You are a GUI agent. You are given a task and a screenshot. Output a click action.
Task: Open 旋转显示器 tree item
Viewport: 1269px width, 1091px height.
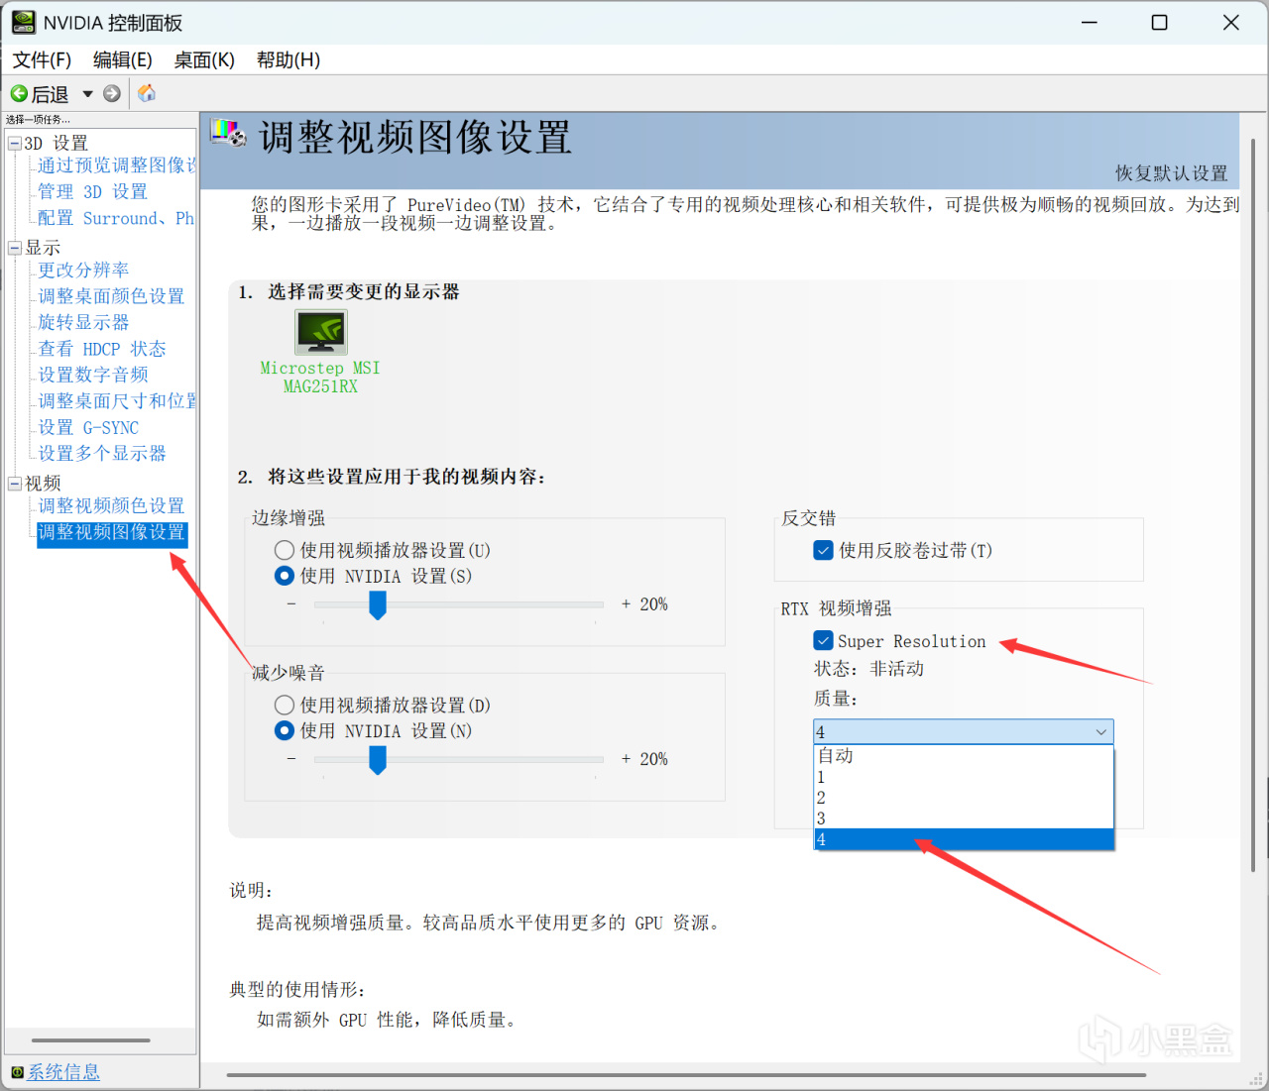pyautogui.click(x=83, y=322)
